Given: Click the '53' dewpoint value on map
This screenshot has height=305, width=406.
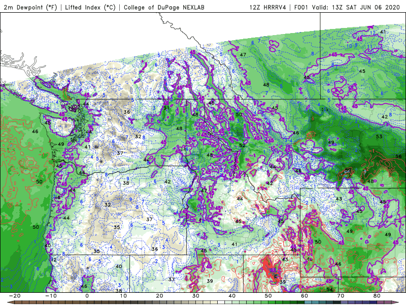Looking at the screenshot, I should coord(379,136).
